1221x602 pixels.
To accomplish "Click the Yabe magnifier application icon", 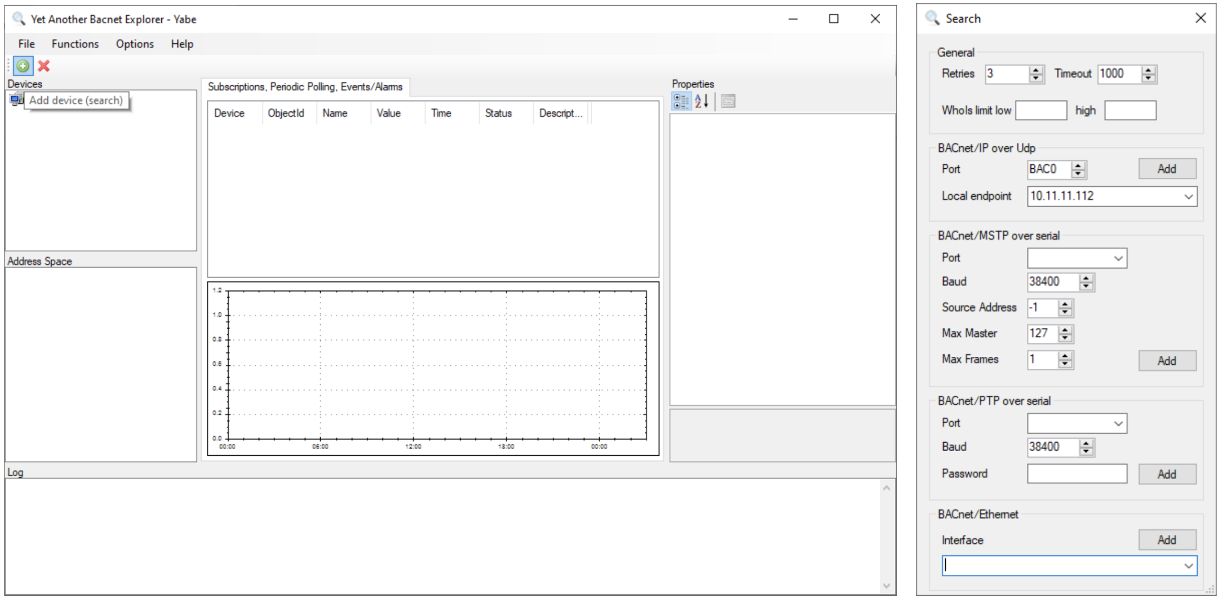I will pyautogui.click(x=18, y=19).
